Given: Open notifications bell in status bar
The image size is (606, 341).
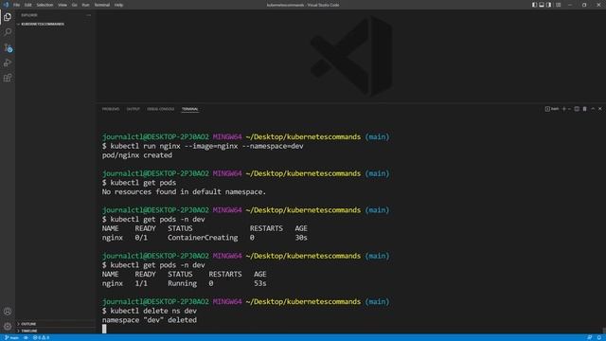Looking at the screenshot, I should pyautogui.click(x=599, y=337).
